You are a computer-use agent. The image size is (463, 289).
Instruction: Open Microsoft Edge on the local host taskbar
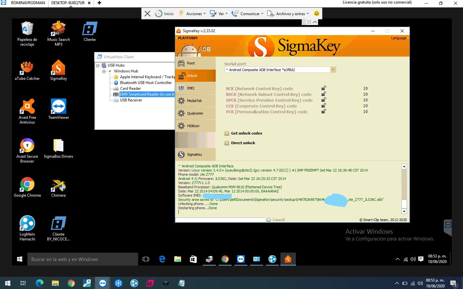tap(40, 283)
